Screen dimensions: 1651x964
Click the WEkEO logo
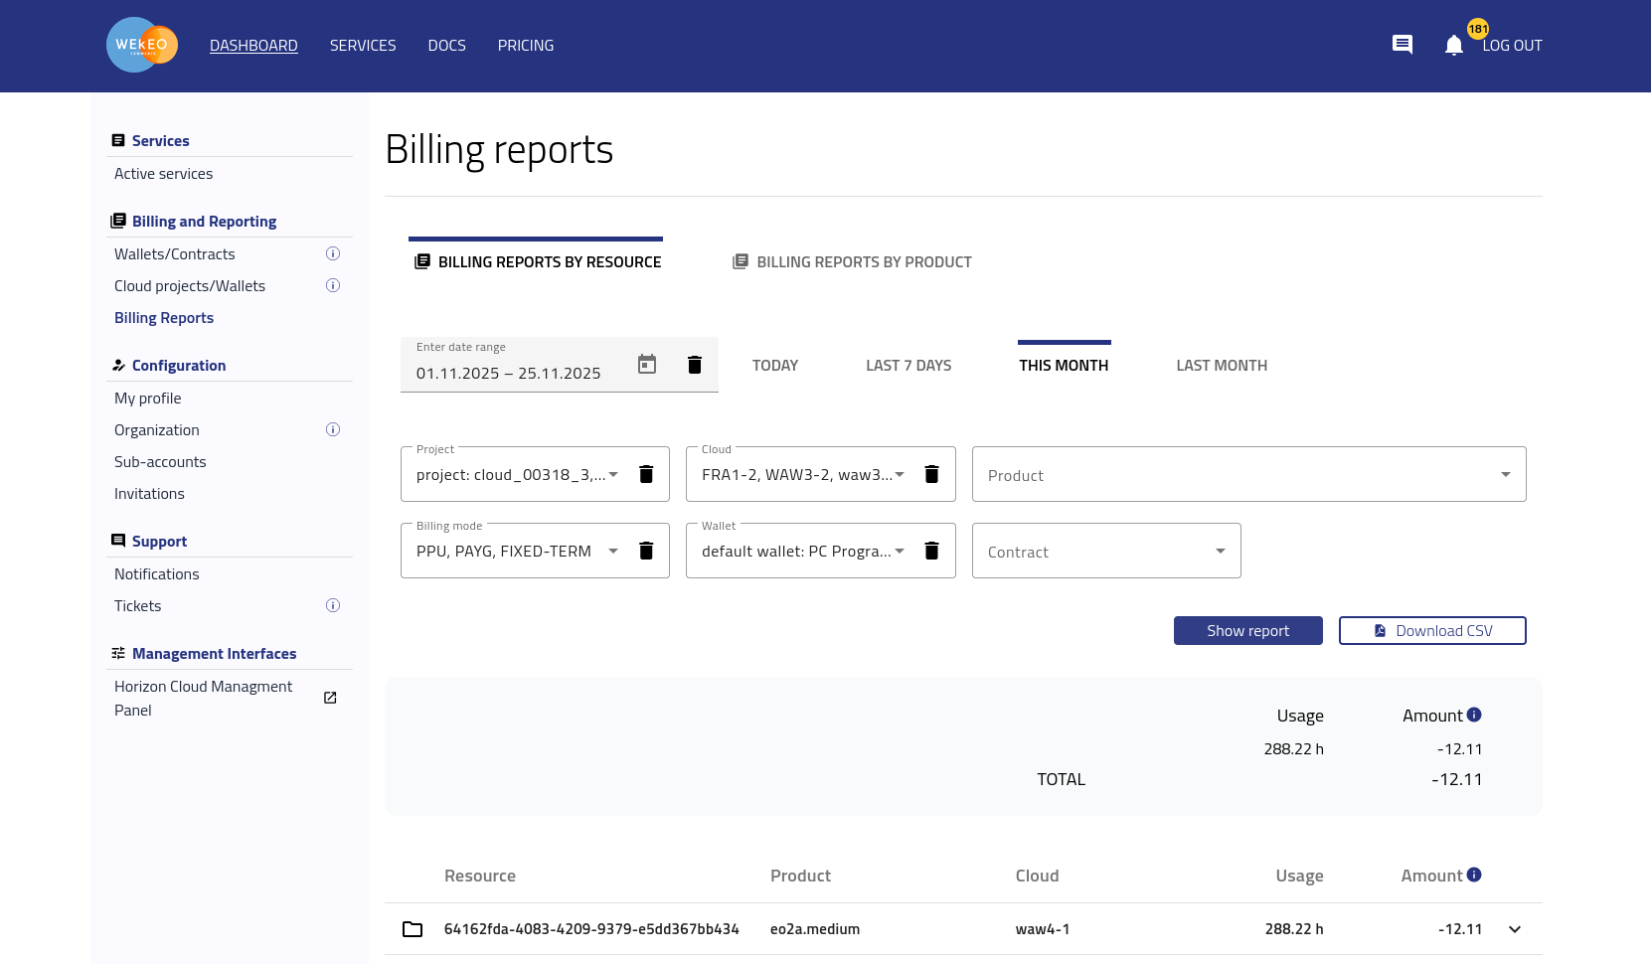point(142,45)
